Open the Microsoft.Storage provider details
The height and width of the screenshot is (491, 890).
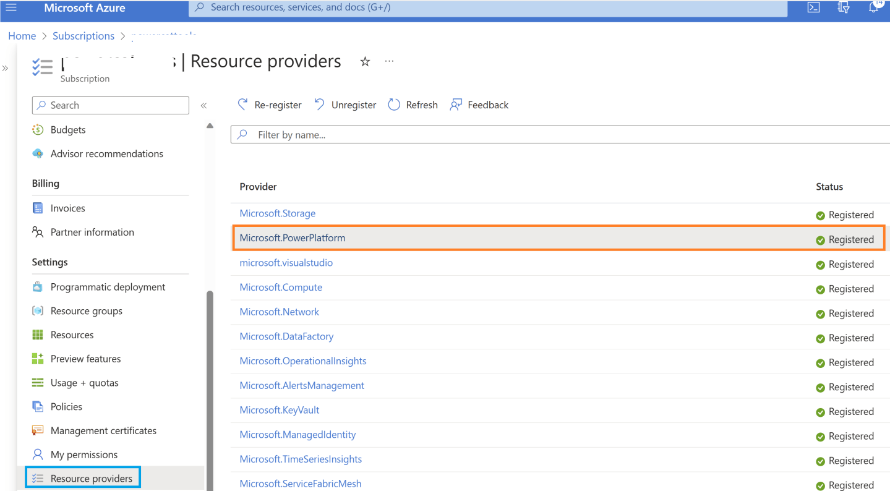tap(277, 213)
